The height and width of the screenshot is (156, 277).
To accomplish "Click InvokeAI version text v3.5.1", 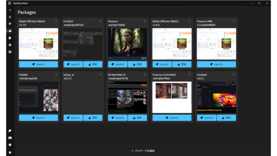I will [200, 78].
